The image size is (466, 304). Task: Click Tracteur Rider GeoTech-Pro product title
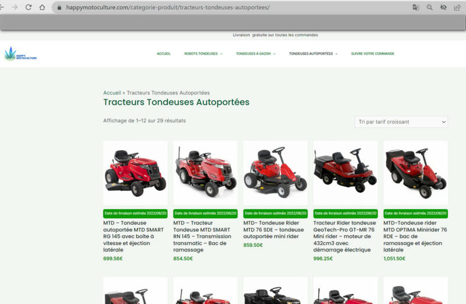(345, 236)
